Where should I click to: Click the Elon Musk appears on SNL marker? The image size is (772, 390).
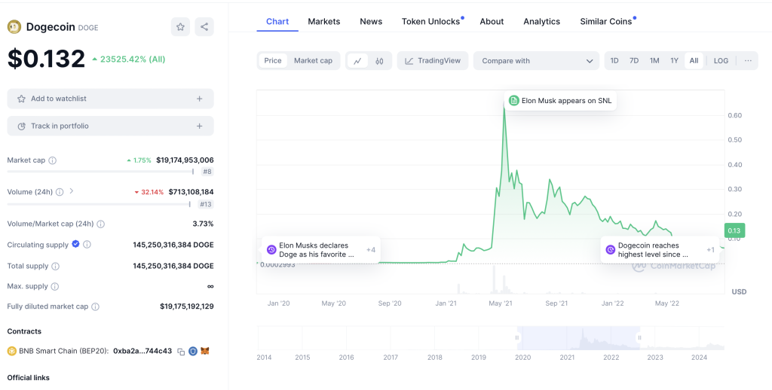pos(560,101)
